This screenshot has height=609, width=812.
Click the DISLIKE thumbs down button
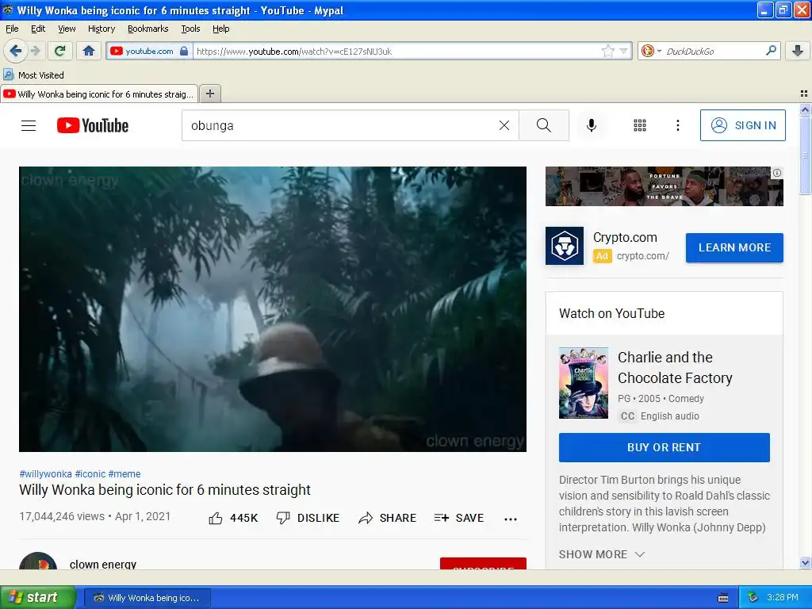308,518
